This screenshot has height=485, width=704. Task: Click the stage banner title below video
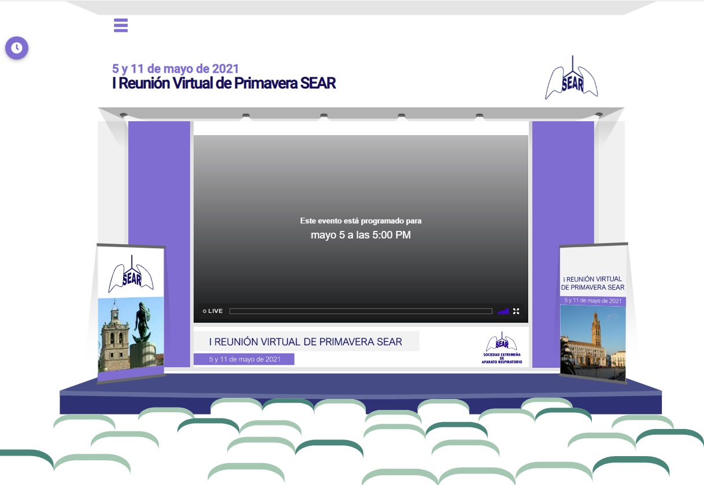306,342
